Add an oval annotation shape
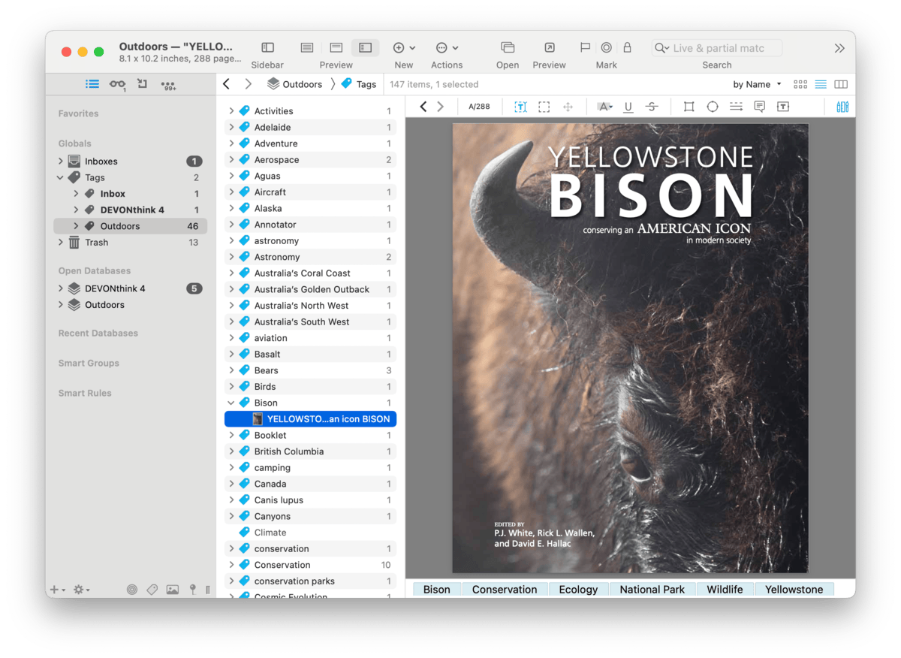The width and height of the screenshot is (901, 658). pos(713,107)
